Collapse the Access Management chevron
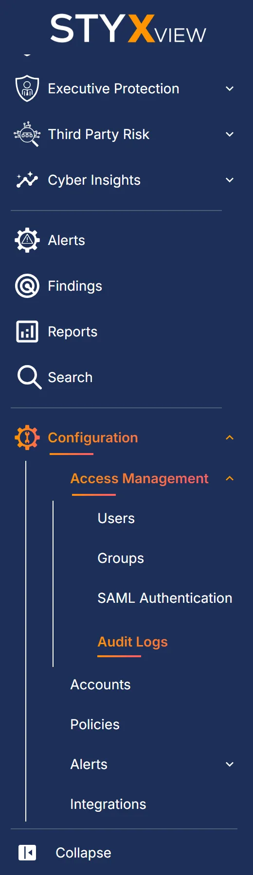Image resolution: width=253 pixels, height=875 pixels. [230, 478]
